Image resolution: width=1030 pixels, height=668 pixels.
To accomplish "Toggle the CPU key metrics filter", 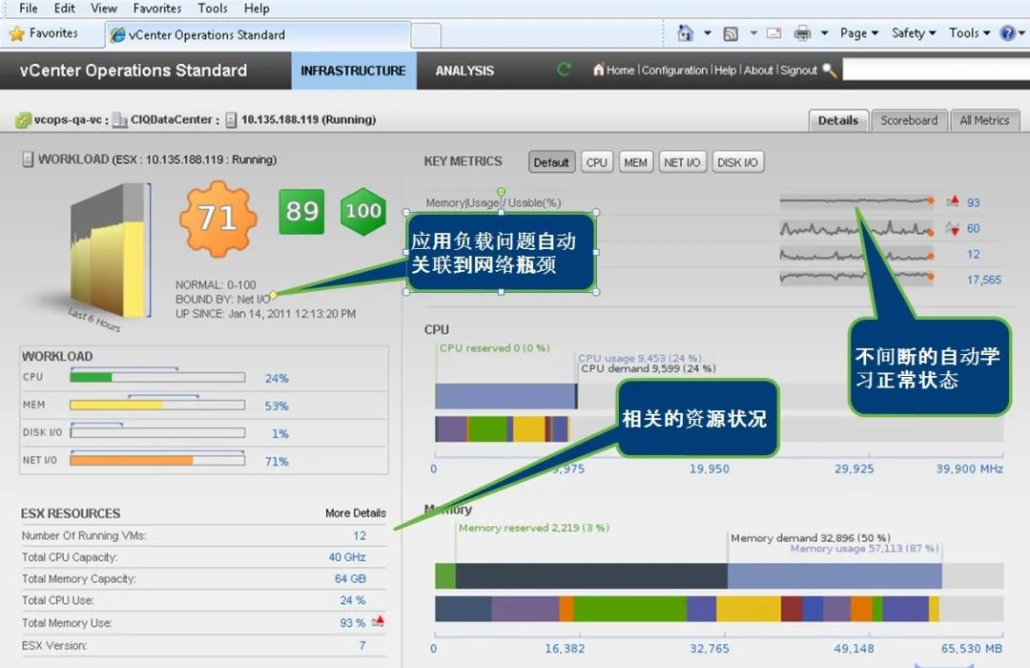I will 597,162.
